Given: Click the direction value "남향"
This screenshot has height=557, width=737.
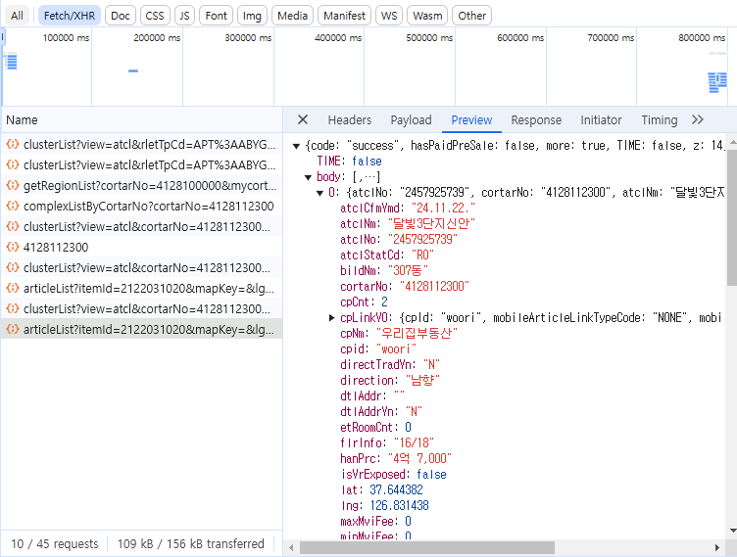Looking at the screenshot, I should (422, 381).
